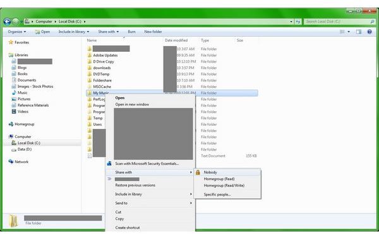This screenshot has height=234, width=379.
Task: Expand the Share with toolbar dropdown
Action: [x=108, y=32]
